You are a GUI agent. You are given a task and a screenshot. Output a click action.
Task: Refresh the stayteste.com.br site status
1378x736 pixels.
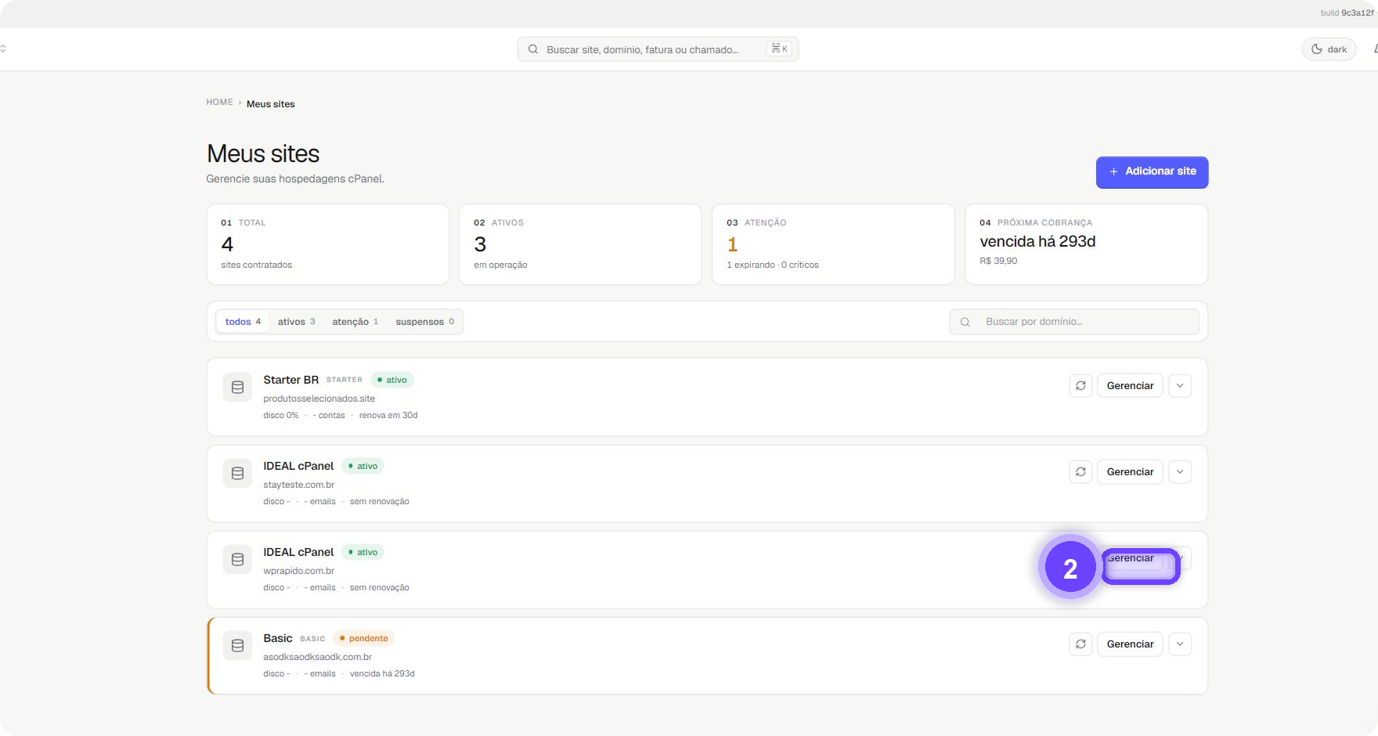(x=1080, y=471)
